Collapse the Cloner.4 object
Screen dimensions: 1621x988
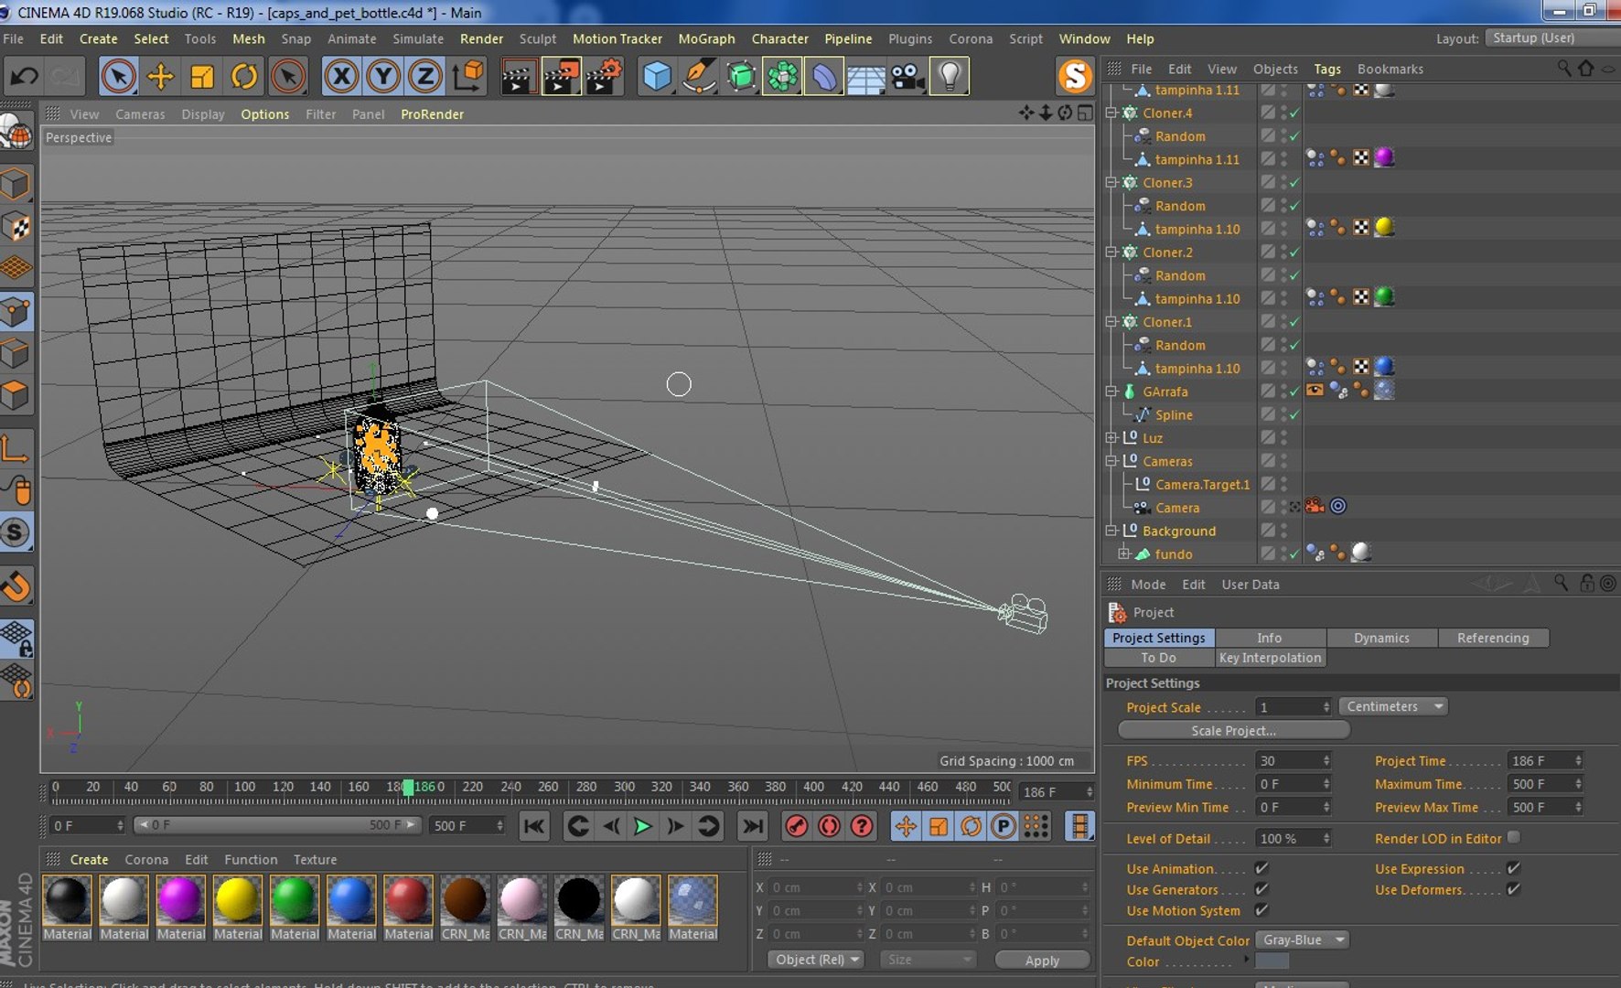tap(1111, 113)
